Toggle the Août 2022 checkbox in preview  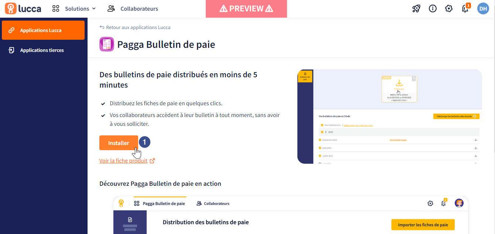320,148
